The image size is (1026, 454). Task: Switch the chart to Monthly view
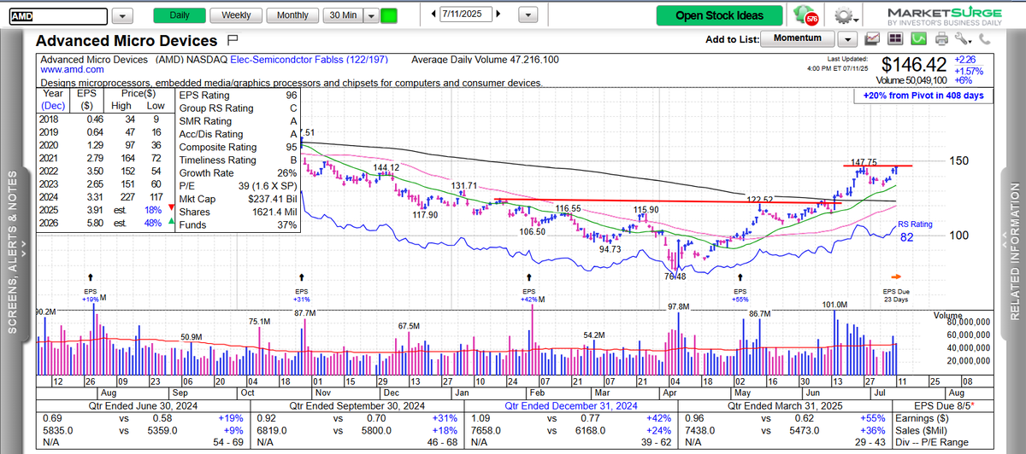coord(292,15)
